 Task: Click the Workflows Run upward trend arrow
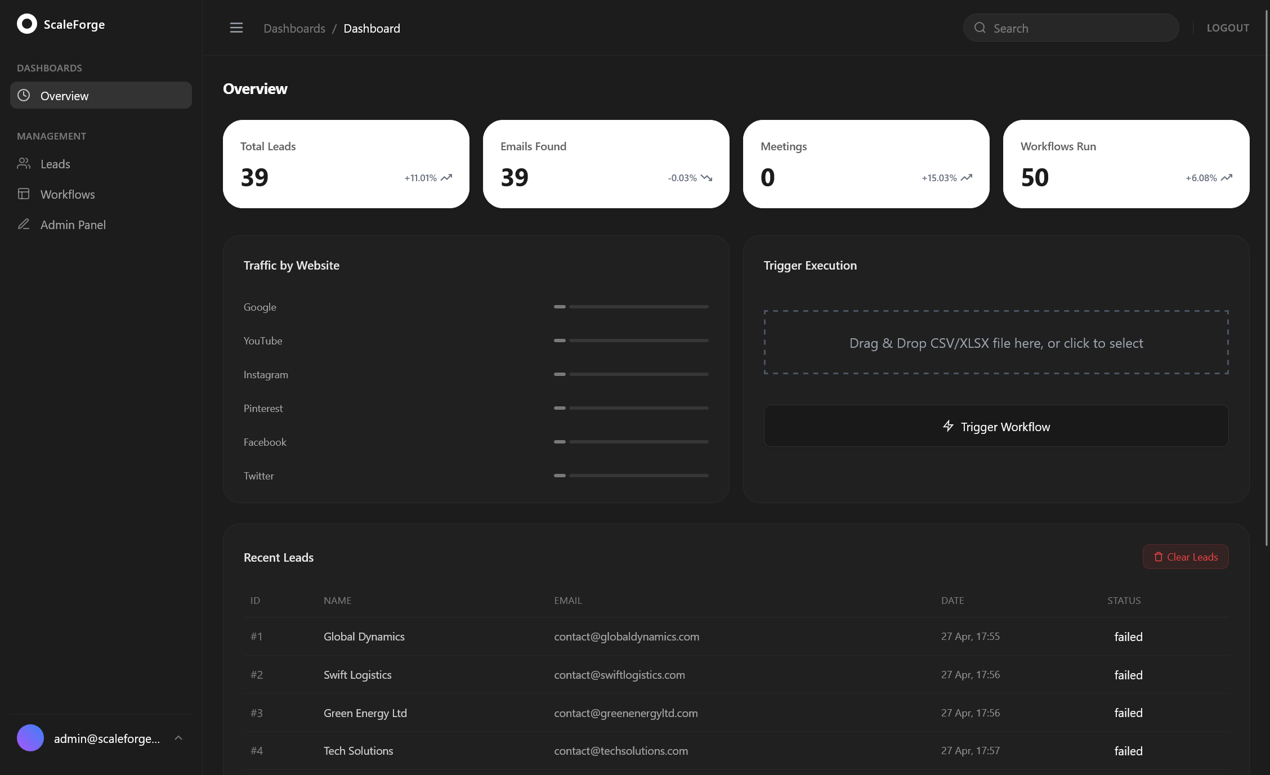click(1227, 178)
